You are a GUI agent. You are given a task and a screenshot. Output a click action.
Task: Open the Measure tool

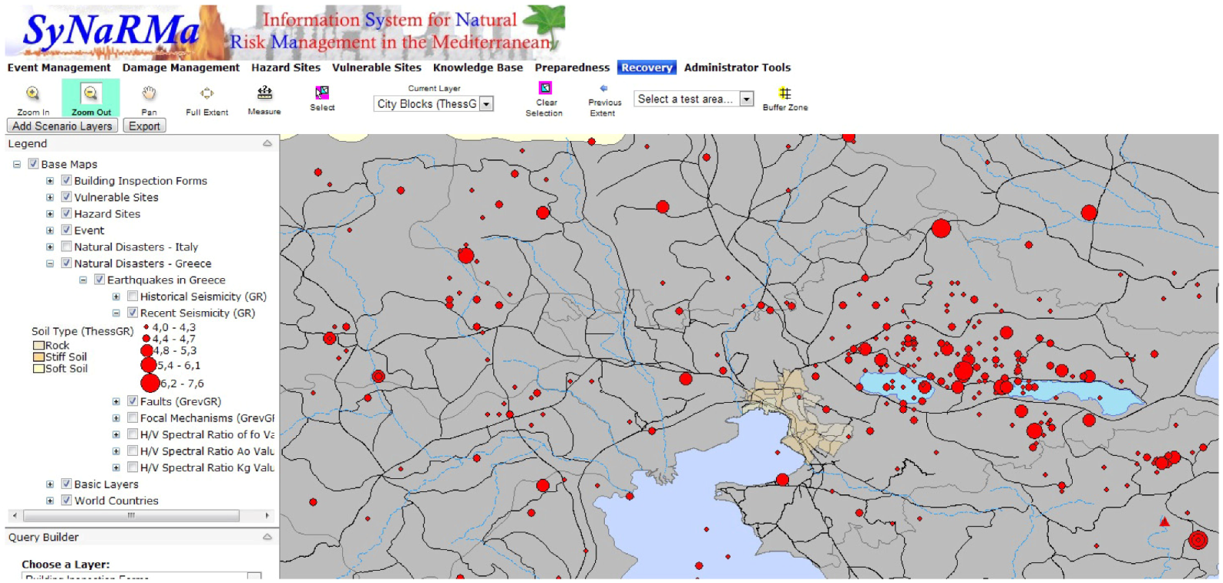(x=264, y=93)
